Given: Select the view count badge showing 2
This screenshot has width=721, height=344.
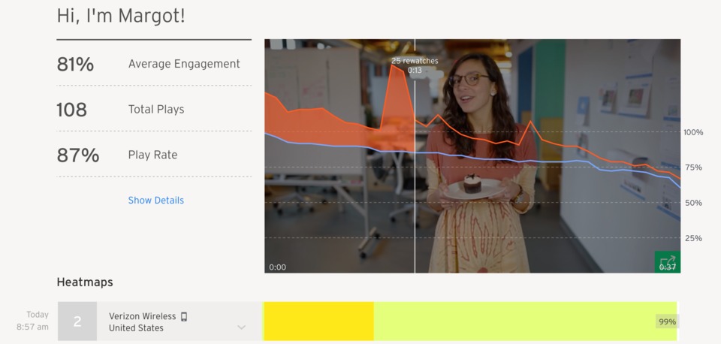Looking at the screenshot, I should point(77,321).
